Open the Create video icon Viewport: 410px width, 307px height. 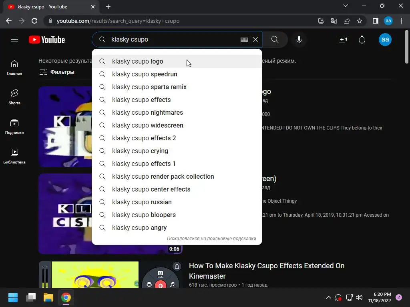343,40
